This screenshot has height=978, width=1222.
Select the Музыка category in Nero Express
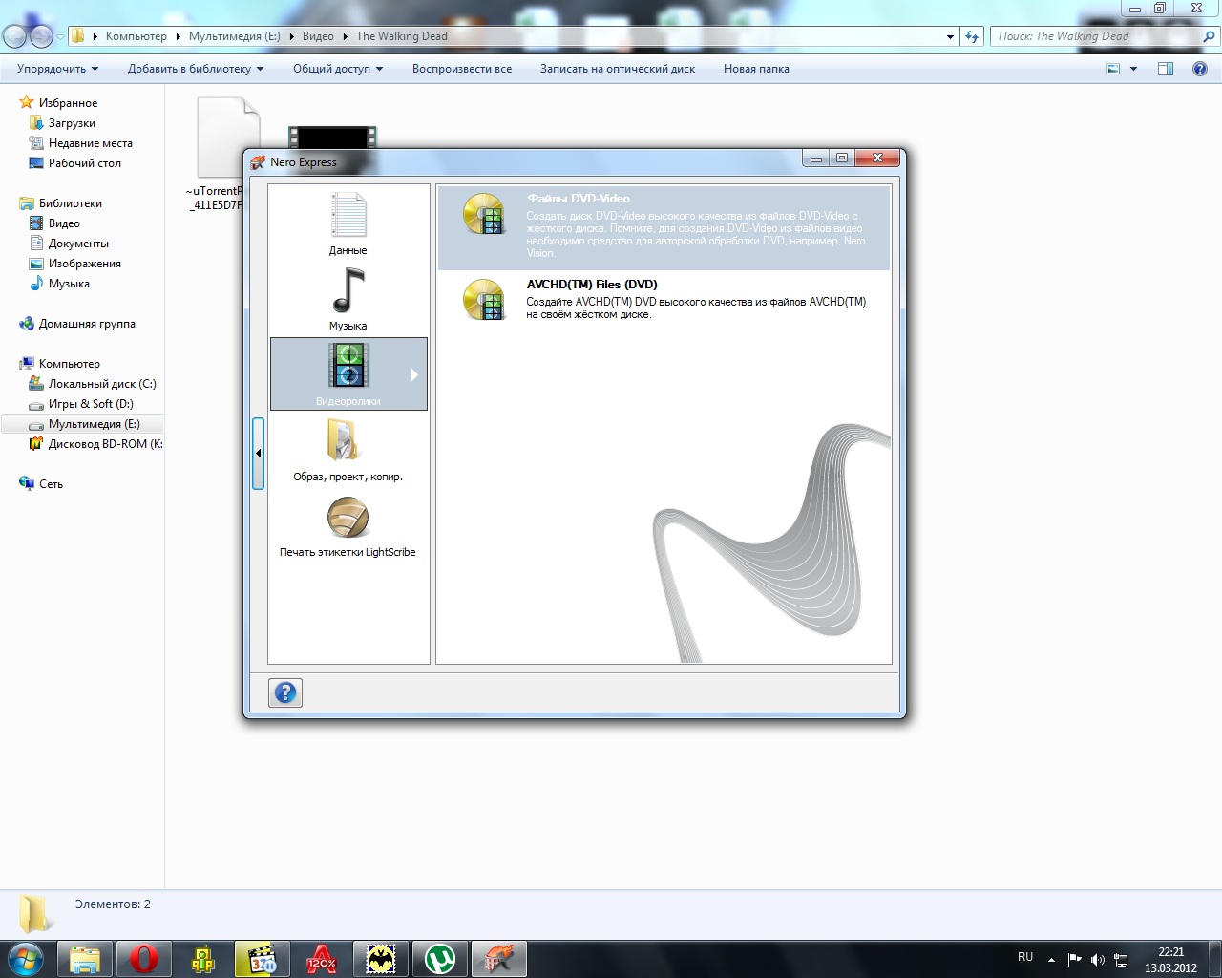[348, 299]
